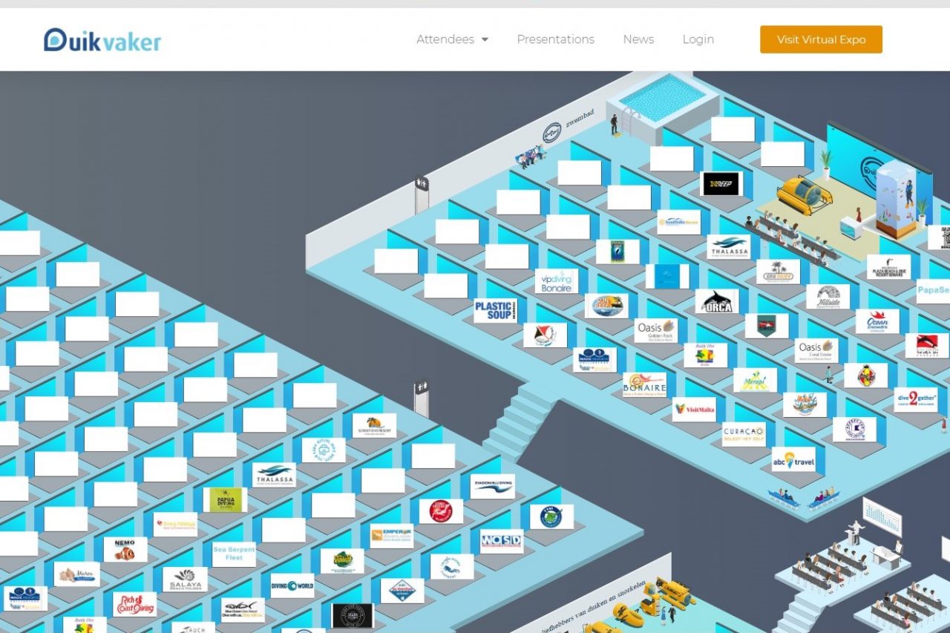Open the Thalassa booth below XDEEP

coord(729,247)
